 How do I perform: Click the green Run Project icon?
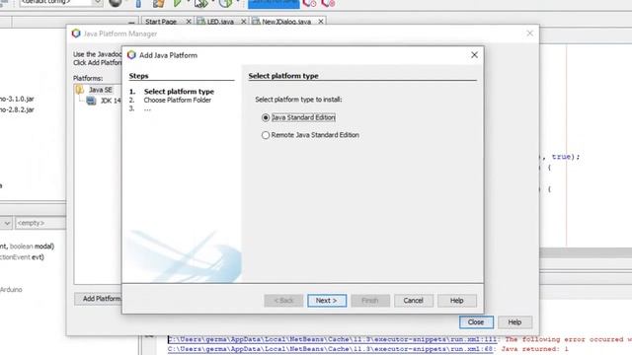tap(178, 3)
